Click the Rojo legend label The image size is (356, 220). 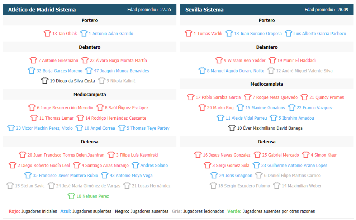pyautogui.click(x=14, y=211)
